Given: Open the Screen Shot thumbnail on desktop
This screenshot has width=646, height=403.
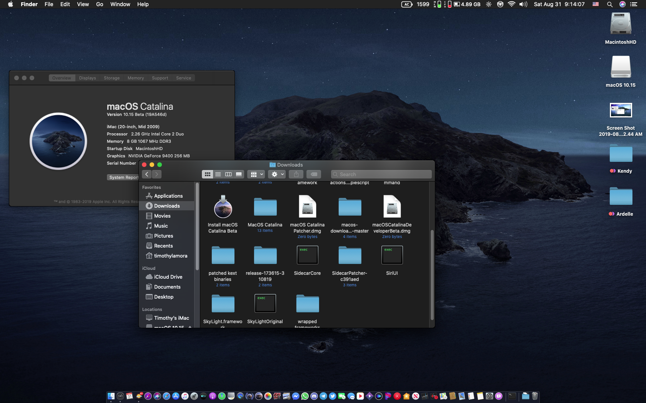Looking at the screenshot, I should pyautogui.click(x=621, y=110).
